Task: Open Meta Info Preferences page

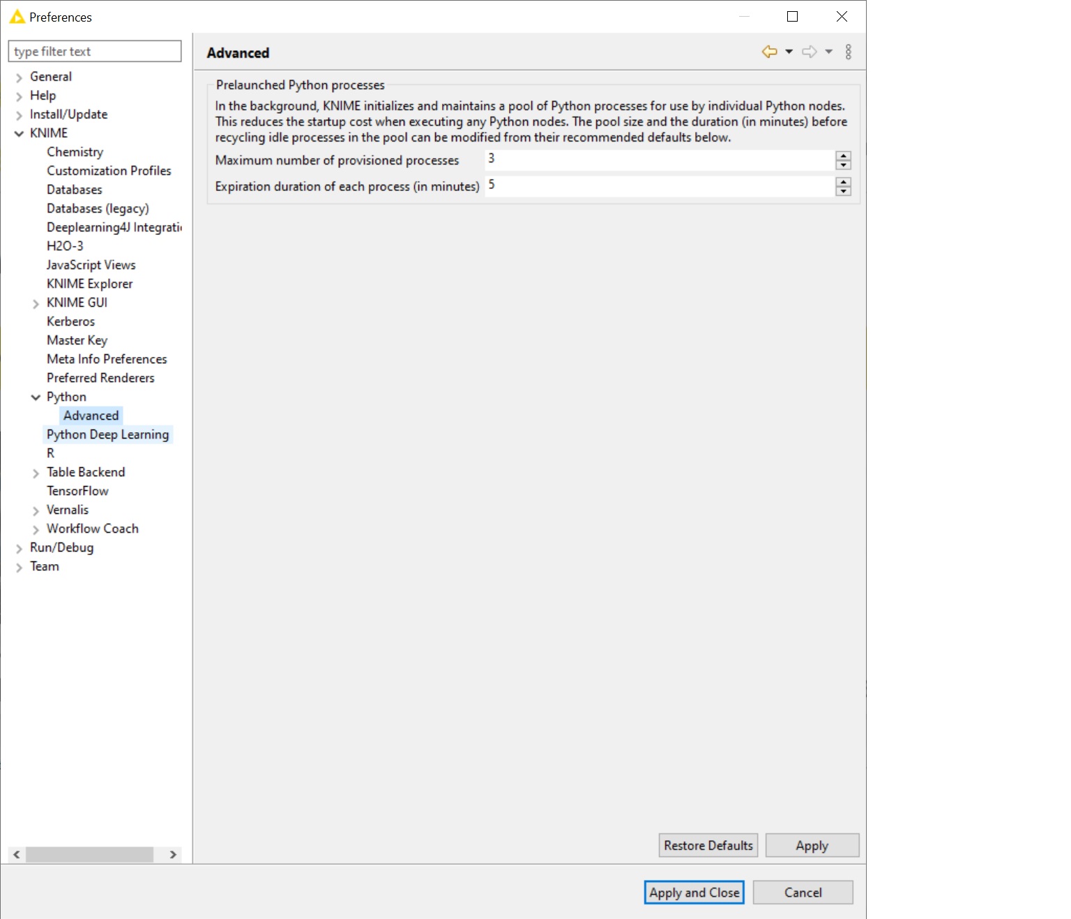Action: click(107, 359)
